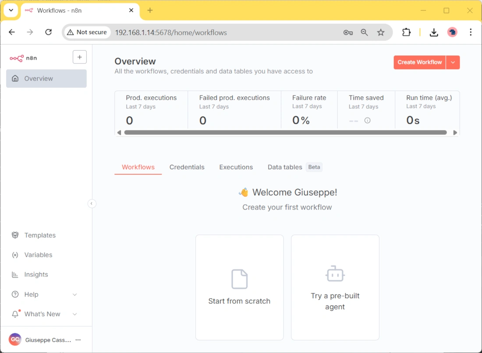Click the n8n logo icon
The width and height of the screenshot is (482, 353).
[17, 58]
